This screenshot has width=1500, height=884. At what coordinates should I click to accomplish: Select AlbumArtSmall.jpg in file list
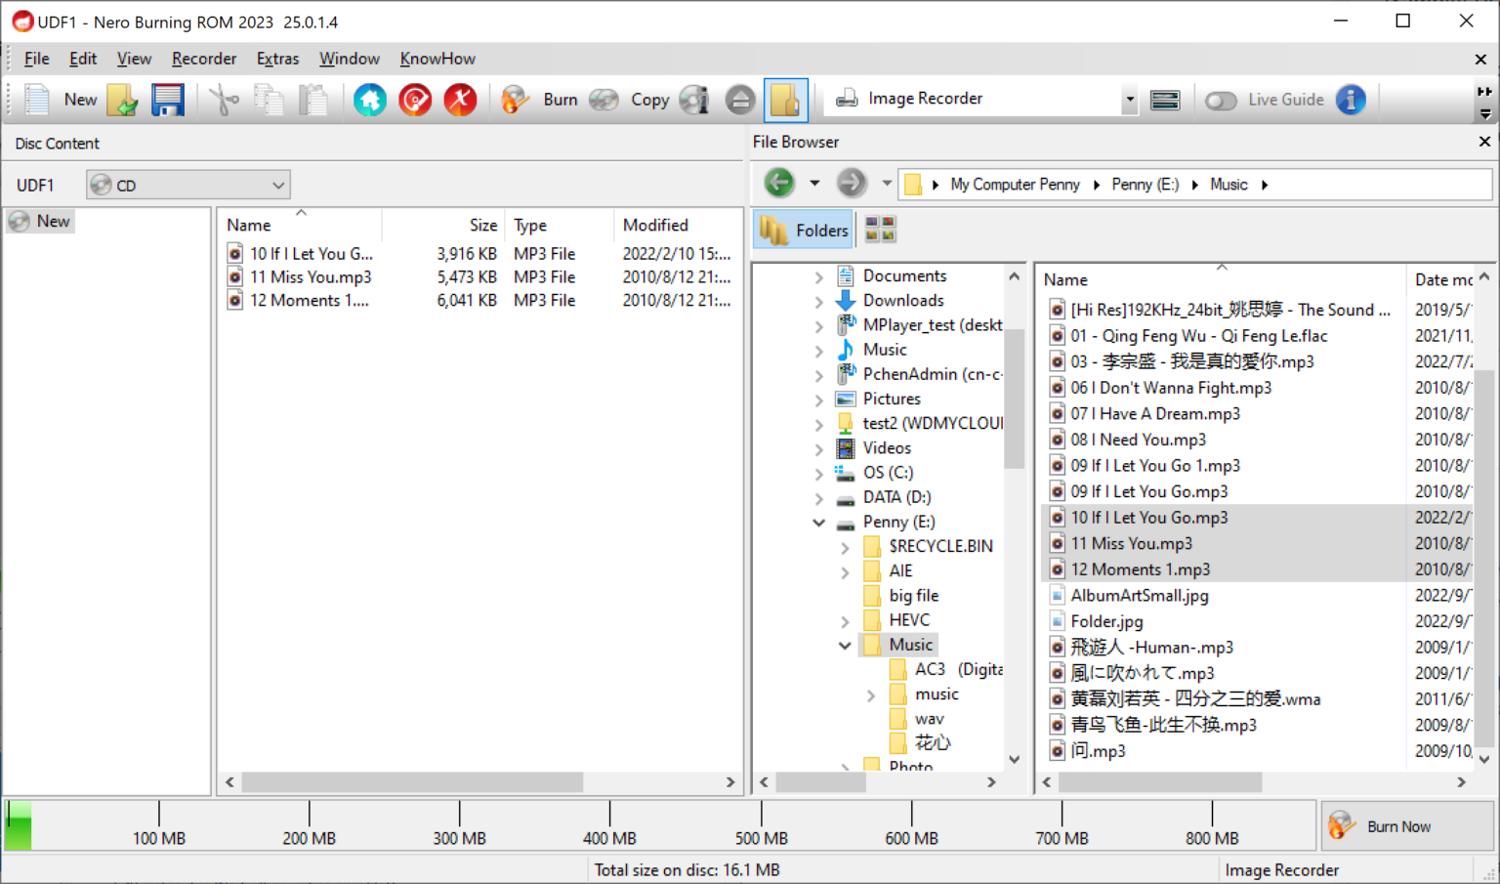click(x=1139, y=596)
